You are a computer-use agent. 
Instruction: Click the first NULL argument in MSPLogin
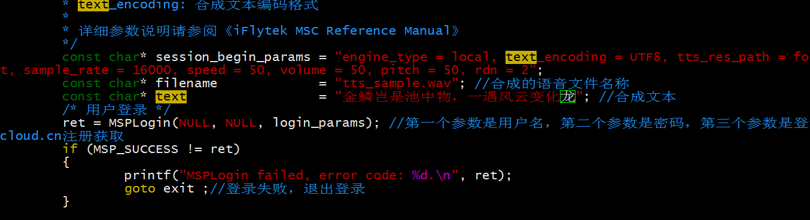[x=194, y=123]
